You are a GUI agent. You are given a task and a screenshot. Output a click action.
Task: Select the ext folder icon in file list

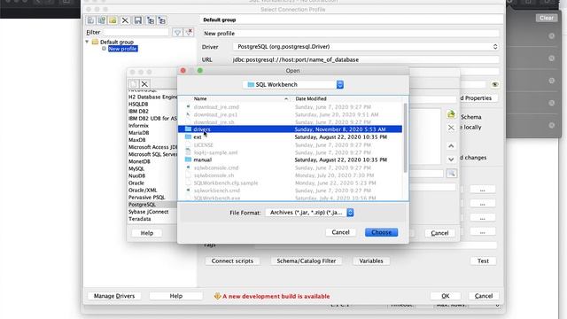click(x=188, y=136)
